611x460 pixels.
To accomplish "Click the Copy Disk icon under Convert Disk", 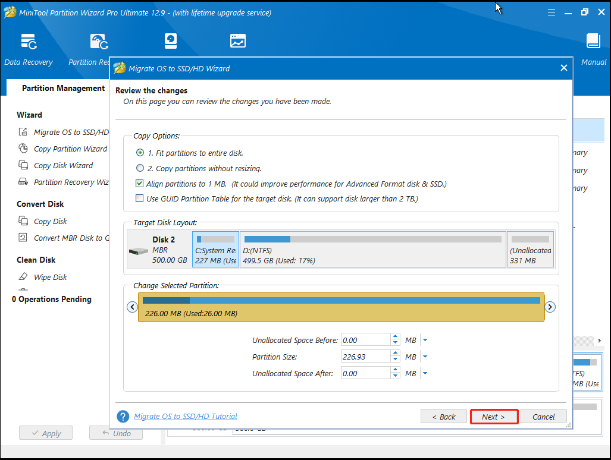I will click(x=23, y=221).
